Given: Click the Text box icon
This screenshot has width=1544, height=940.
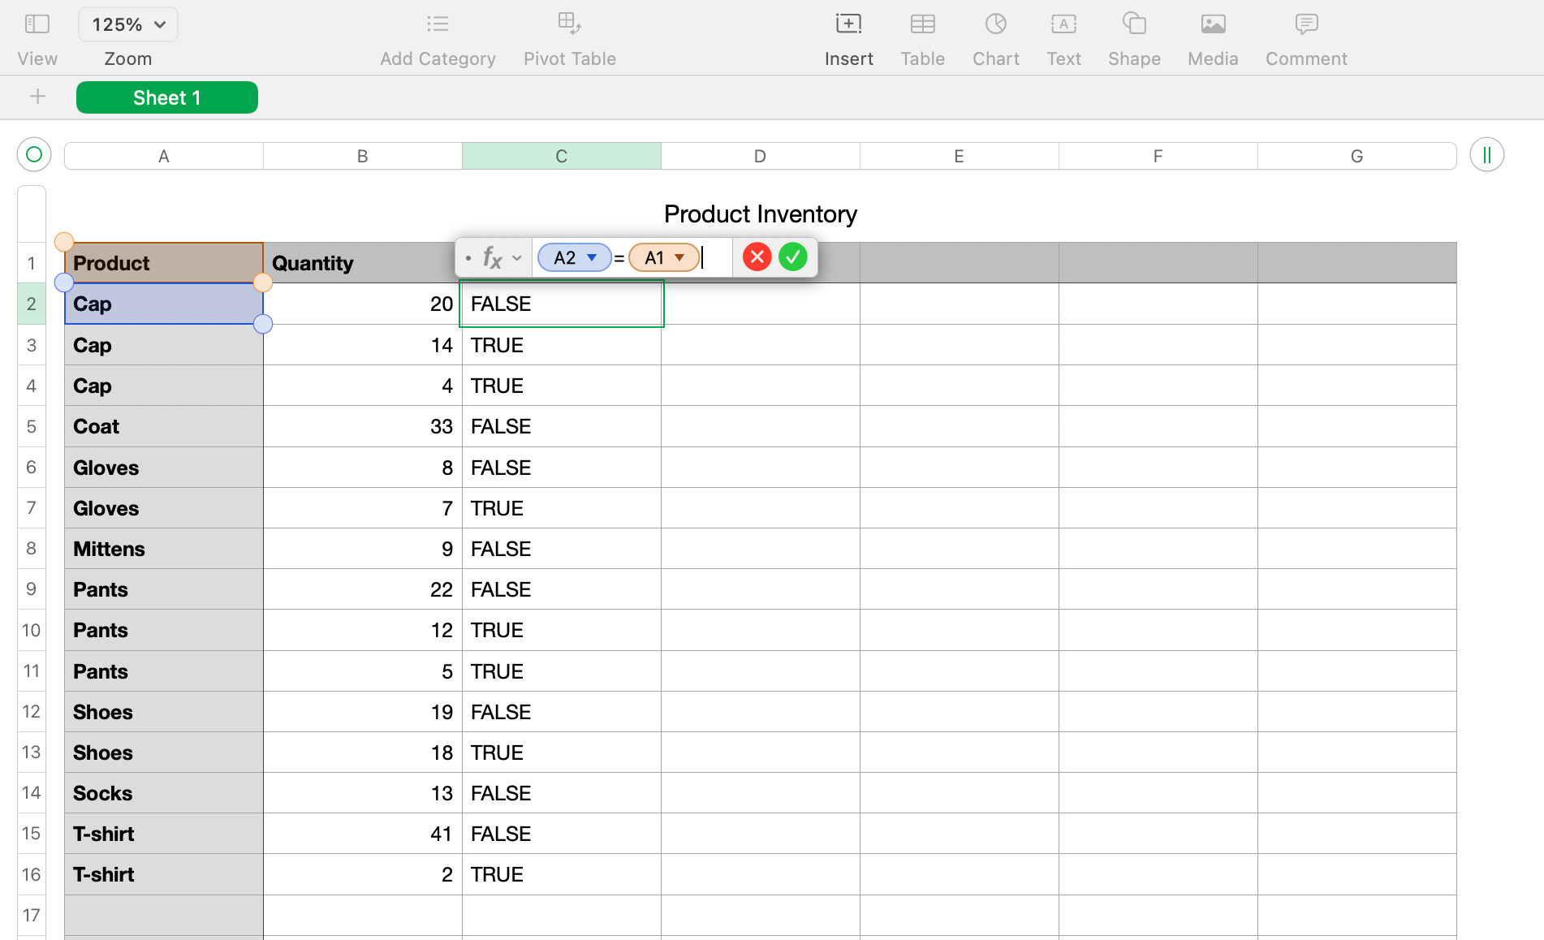Looking at the screenshot, I should 1063,24.
